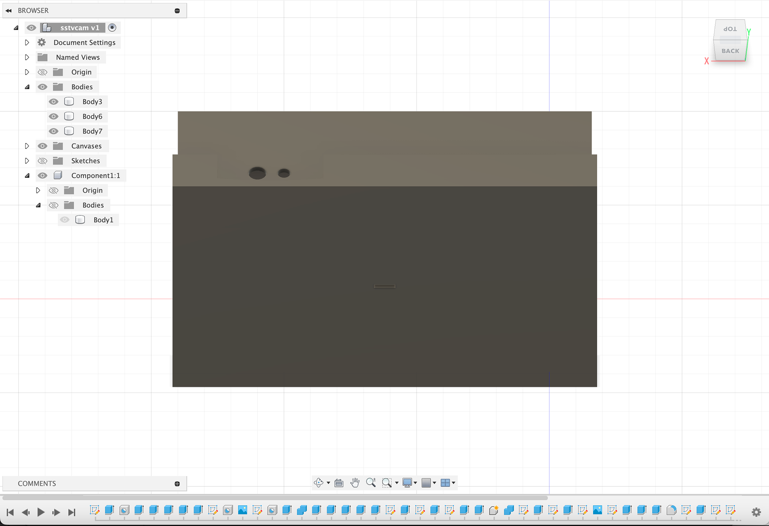The height and width of the screenshot is (526, 769).
Task: Click the BACK face of ViewCube
Action: (730, 51)
